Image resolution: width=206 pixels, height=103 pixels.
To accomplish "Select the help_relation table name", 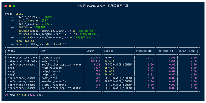I will pos(51,68).
